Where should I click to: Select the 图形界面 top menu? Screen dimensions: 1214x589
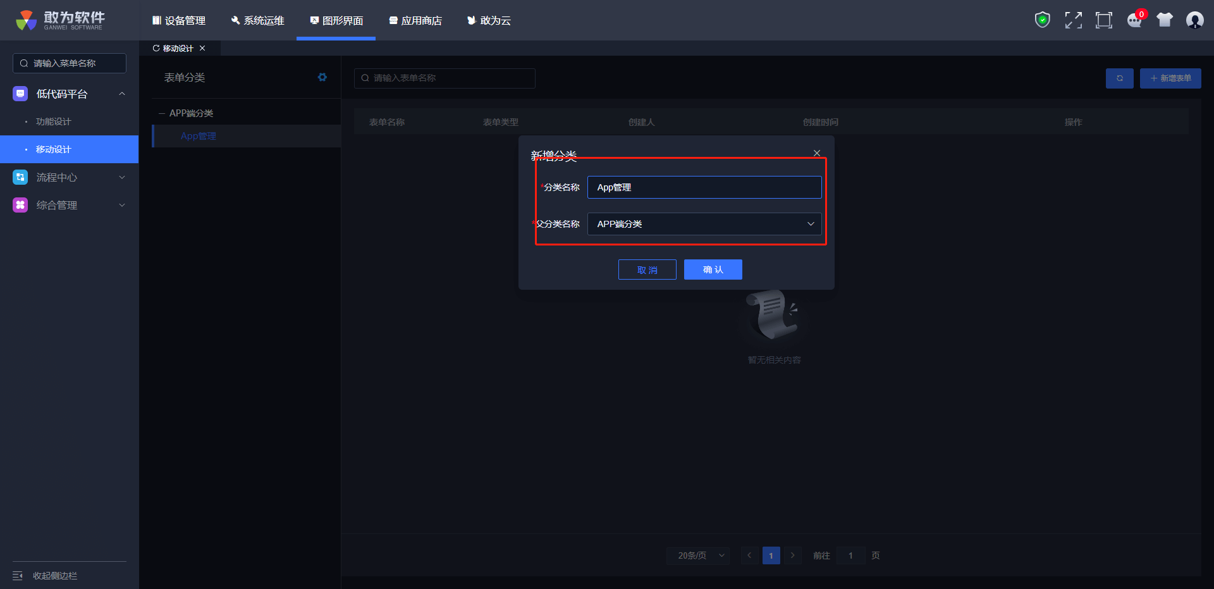pyautogui.click(x=336, y=20)
